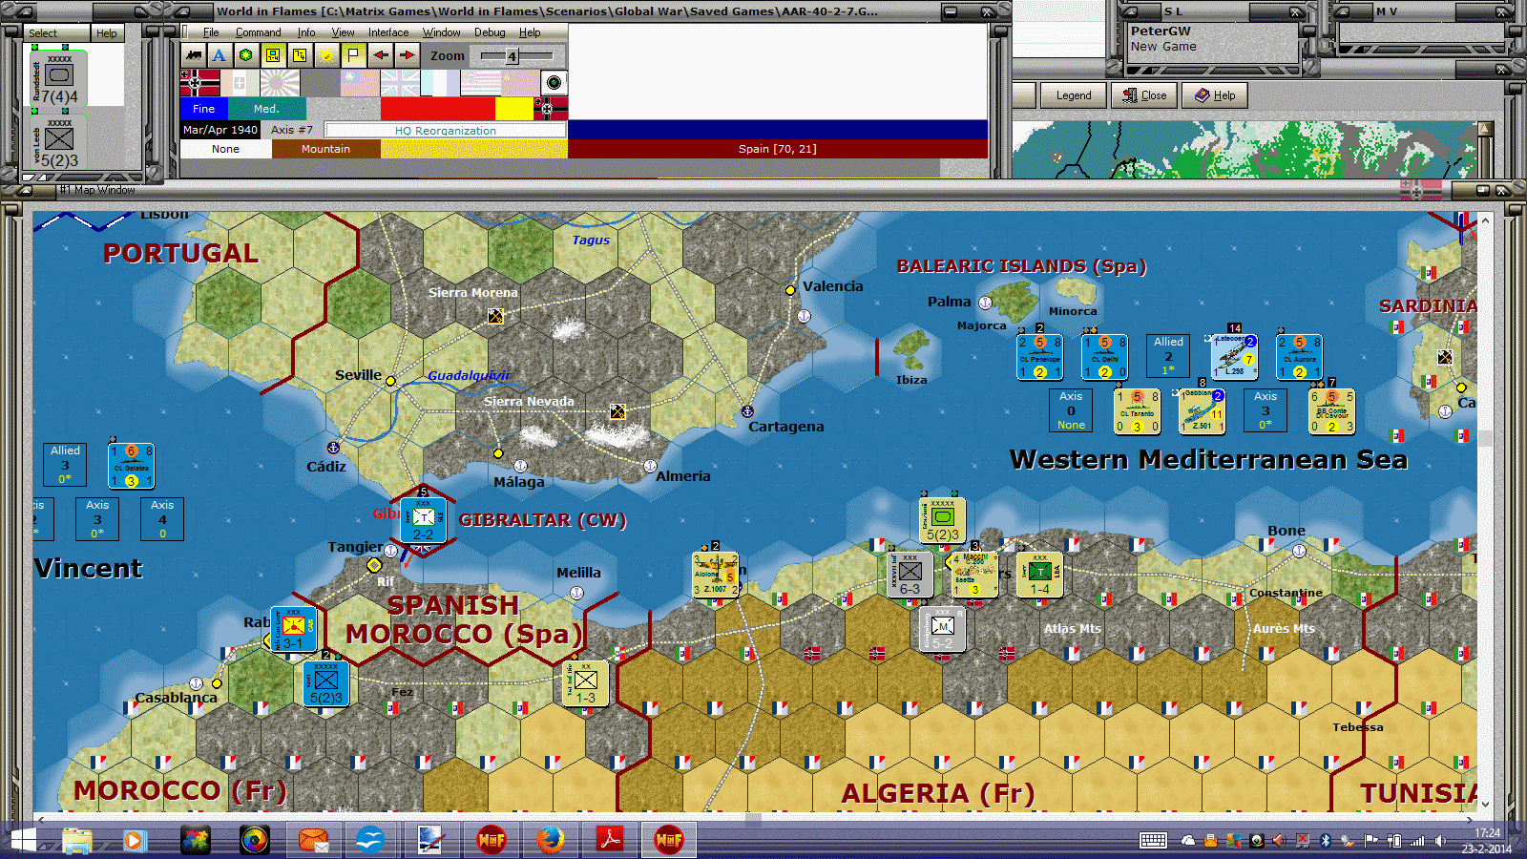This screenshot has width=1527, height=859.
Task: Select the 3-1 unit near Rabat
Action: point(294,629)
